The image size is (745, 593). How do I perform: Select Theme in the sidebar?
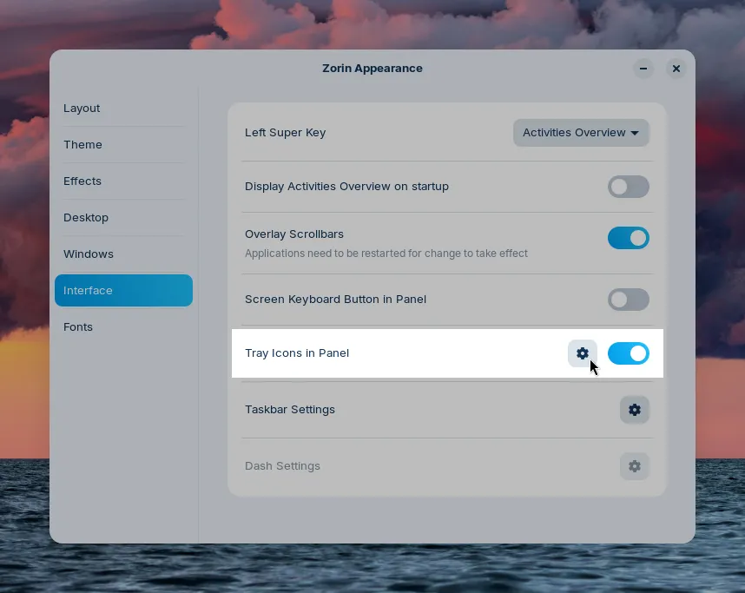tap(82, 144)
